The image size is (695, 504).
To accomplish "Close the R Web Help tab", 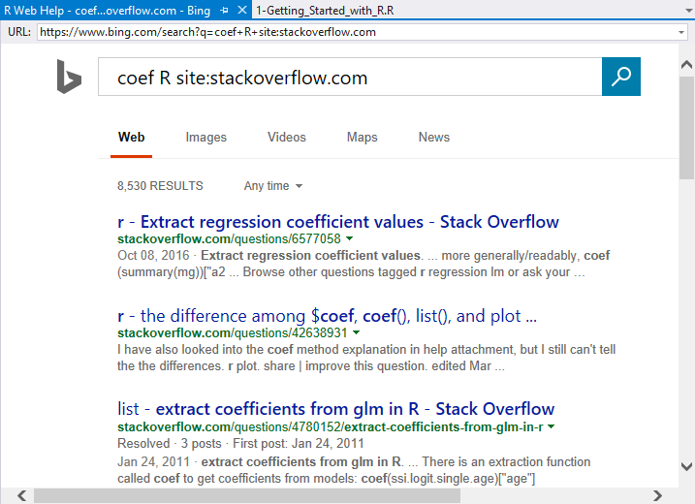I will (242, 10).
